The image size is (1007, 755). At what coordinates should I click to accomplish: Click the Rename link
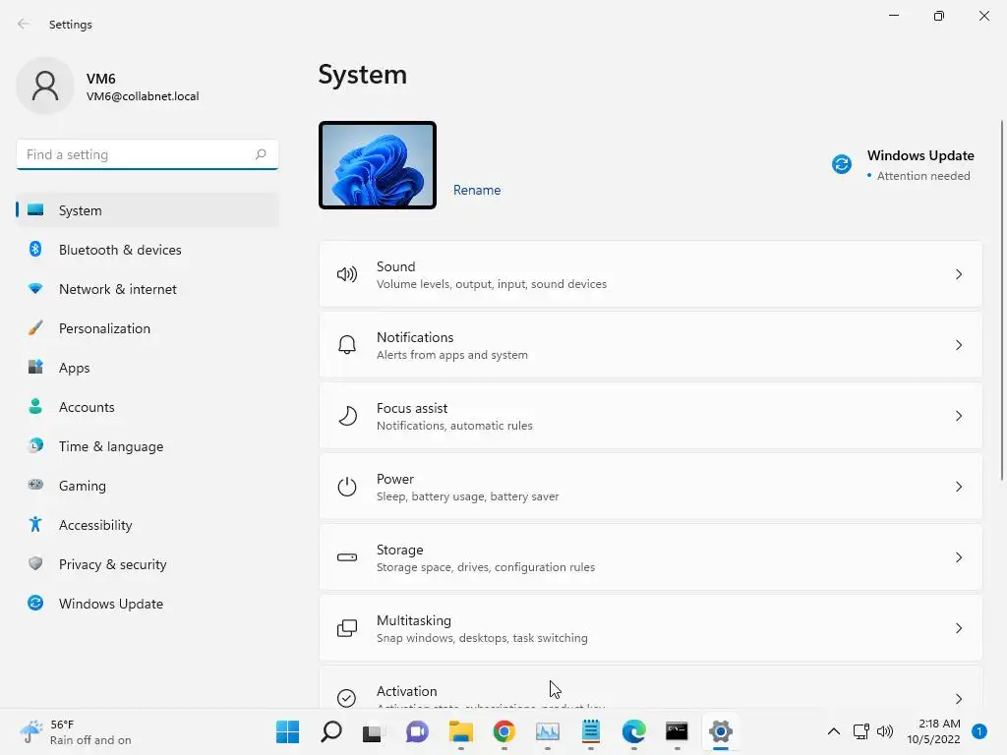pyautogui.click(x=477, y=190)
